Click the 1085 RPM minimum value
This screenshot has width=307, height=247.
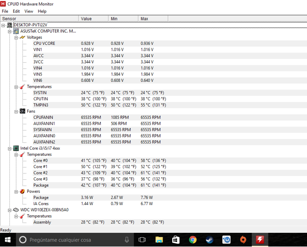[120, 117]
